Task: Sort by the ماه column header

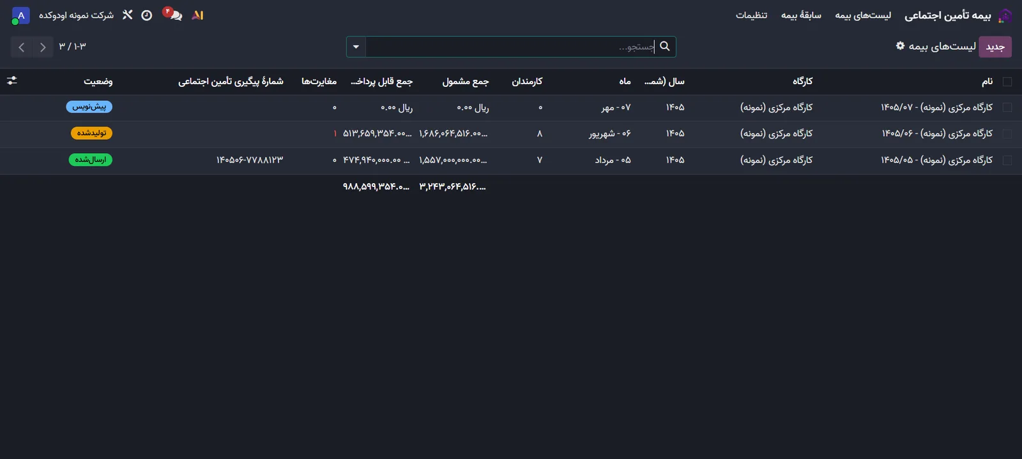Action: pyautogui.click(x=625, y=81)
